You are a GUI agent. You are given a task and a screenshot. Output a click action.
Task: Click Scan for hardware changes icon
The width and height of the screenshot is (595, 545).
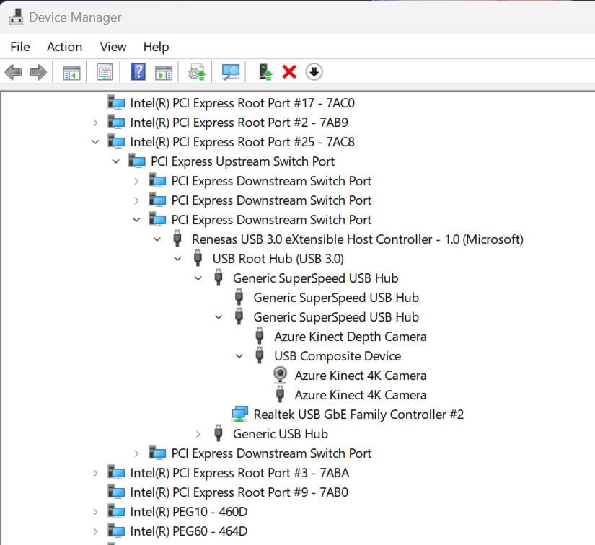231,72
